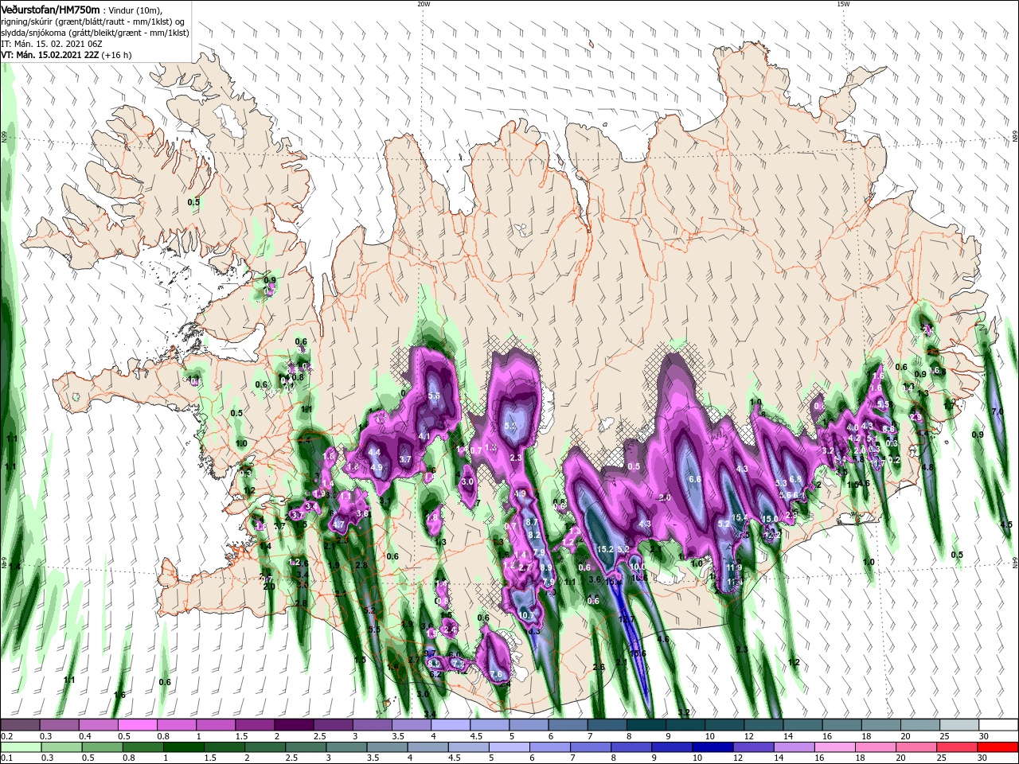The height and width of the screenshot is (764, 1019).
Task: Pick upper legend swatch between 25 and 30
Action: click(x=958, y=725)
